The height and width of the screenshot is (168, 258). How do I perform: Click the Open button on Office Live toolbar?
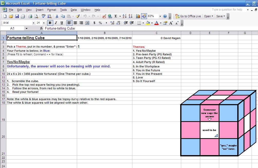click(x=209, y=16)
